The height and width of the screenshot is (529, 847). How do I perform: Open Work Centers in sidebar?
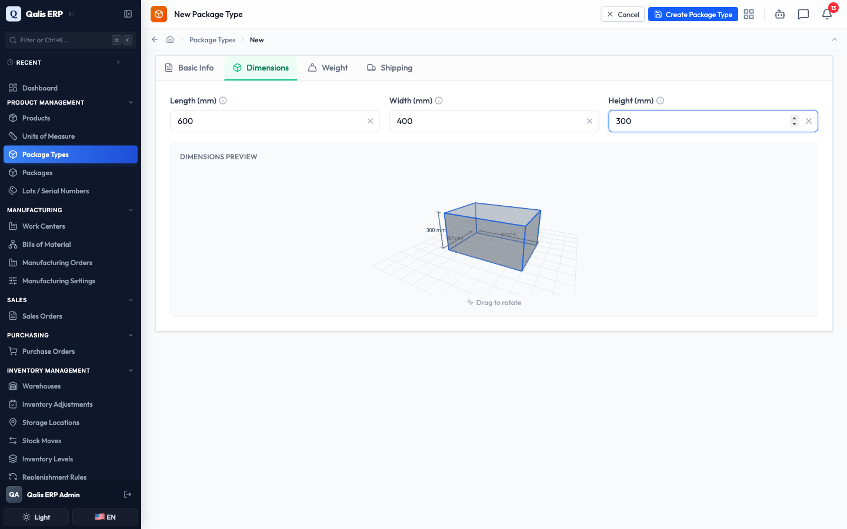[x=71, y=226]
